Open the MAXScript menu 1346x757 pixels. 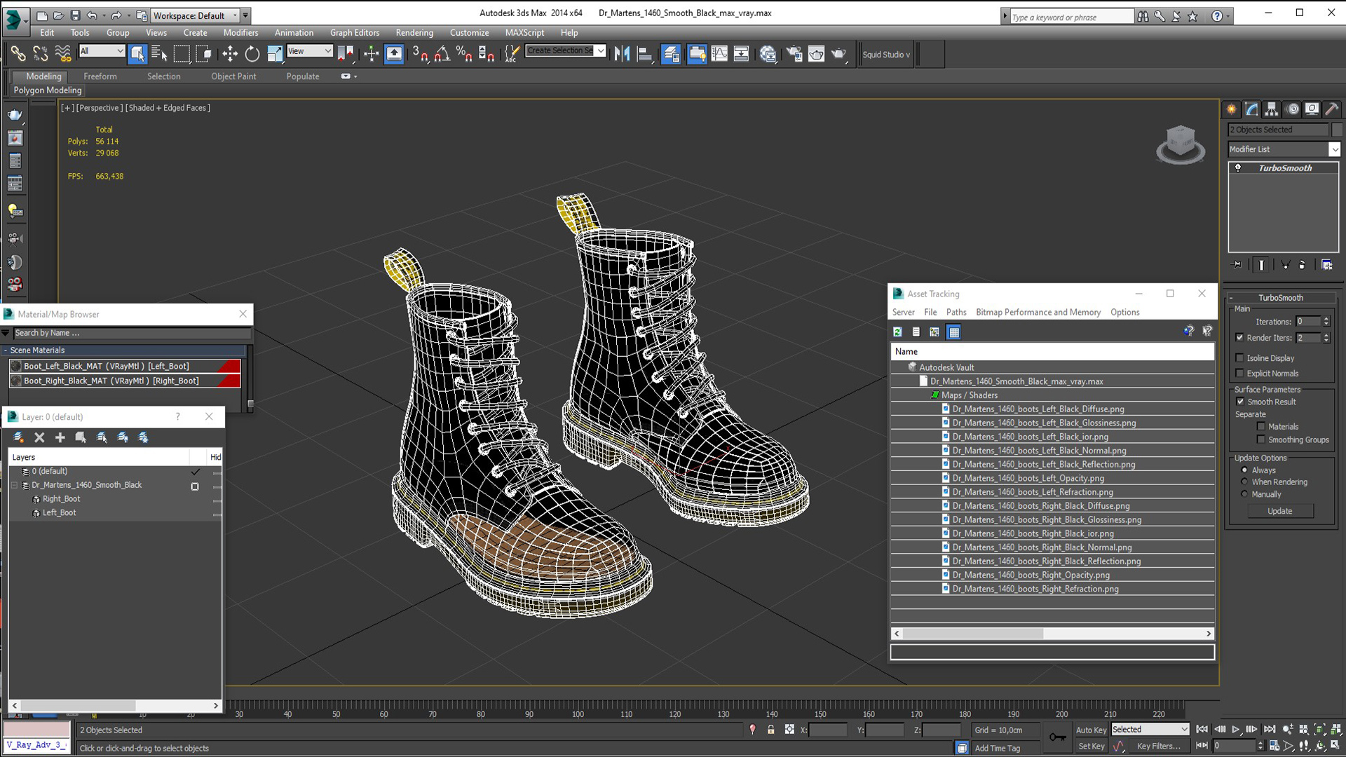point(524,33)
